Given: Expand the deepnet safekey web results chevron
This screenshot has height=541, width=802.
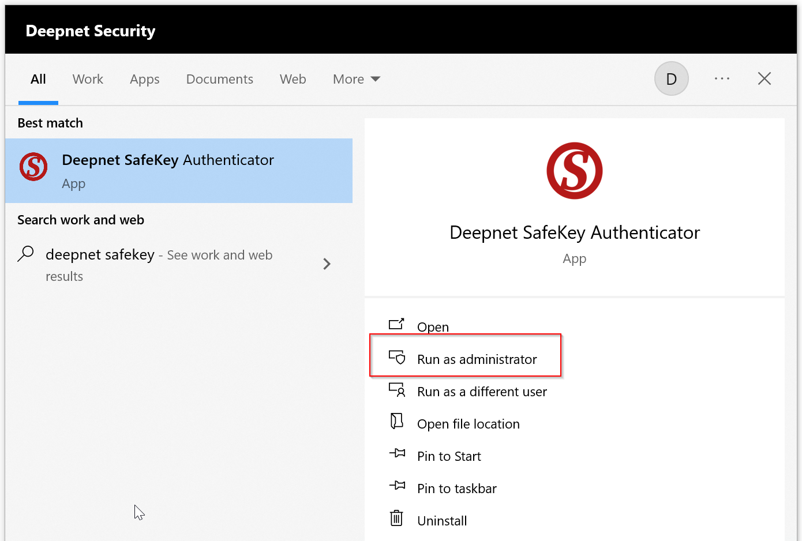Looking at the screenshot, I should 327,264.
